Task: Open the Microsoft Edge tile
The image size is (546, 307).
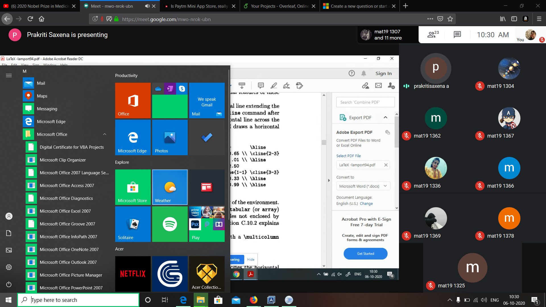Action: [133, 137]
